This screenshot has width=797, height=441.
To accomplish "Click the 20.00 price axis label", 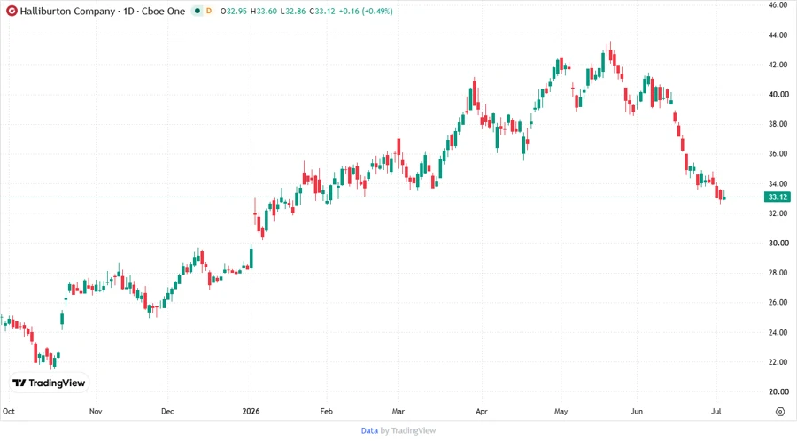I will [x=778, y=391].
